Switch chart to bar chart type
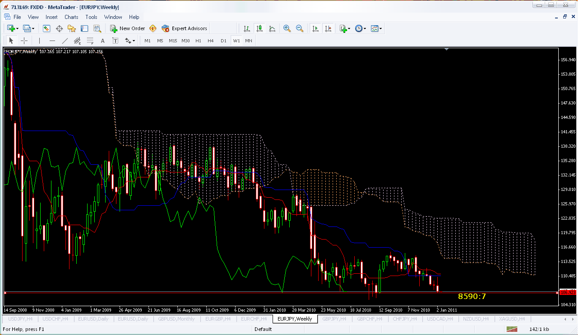 click(247, 28)
